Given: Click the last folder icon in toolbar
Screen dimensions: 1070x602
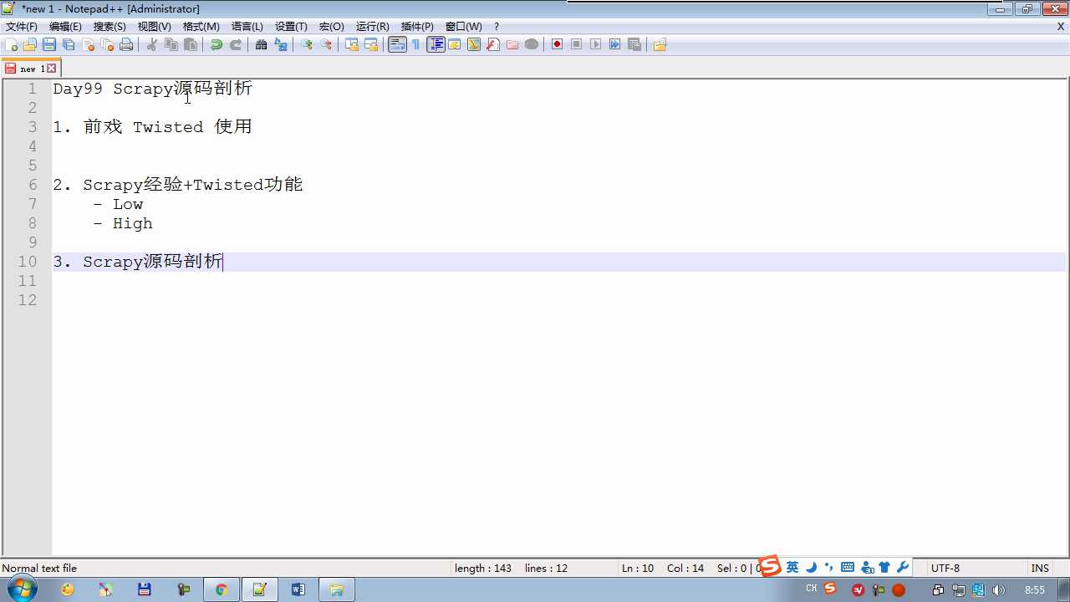Looking at the screenshot, I should pyautogui.click(x=660, y=45).
